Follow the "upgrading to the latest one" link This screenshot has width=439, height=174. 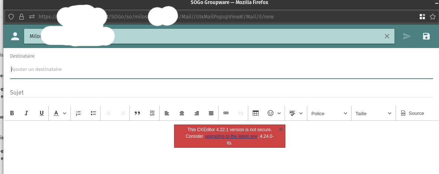231,136
